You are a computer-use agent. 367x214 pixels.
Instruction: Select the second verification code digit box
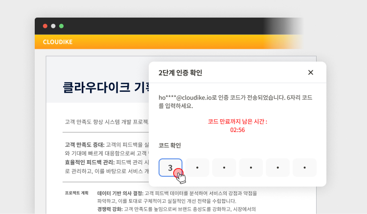tap(197, 168)
